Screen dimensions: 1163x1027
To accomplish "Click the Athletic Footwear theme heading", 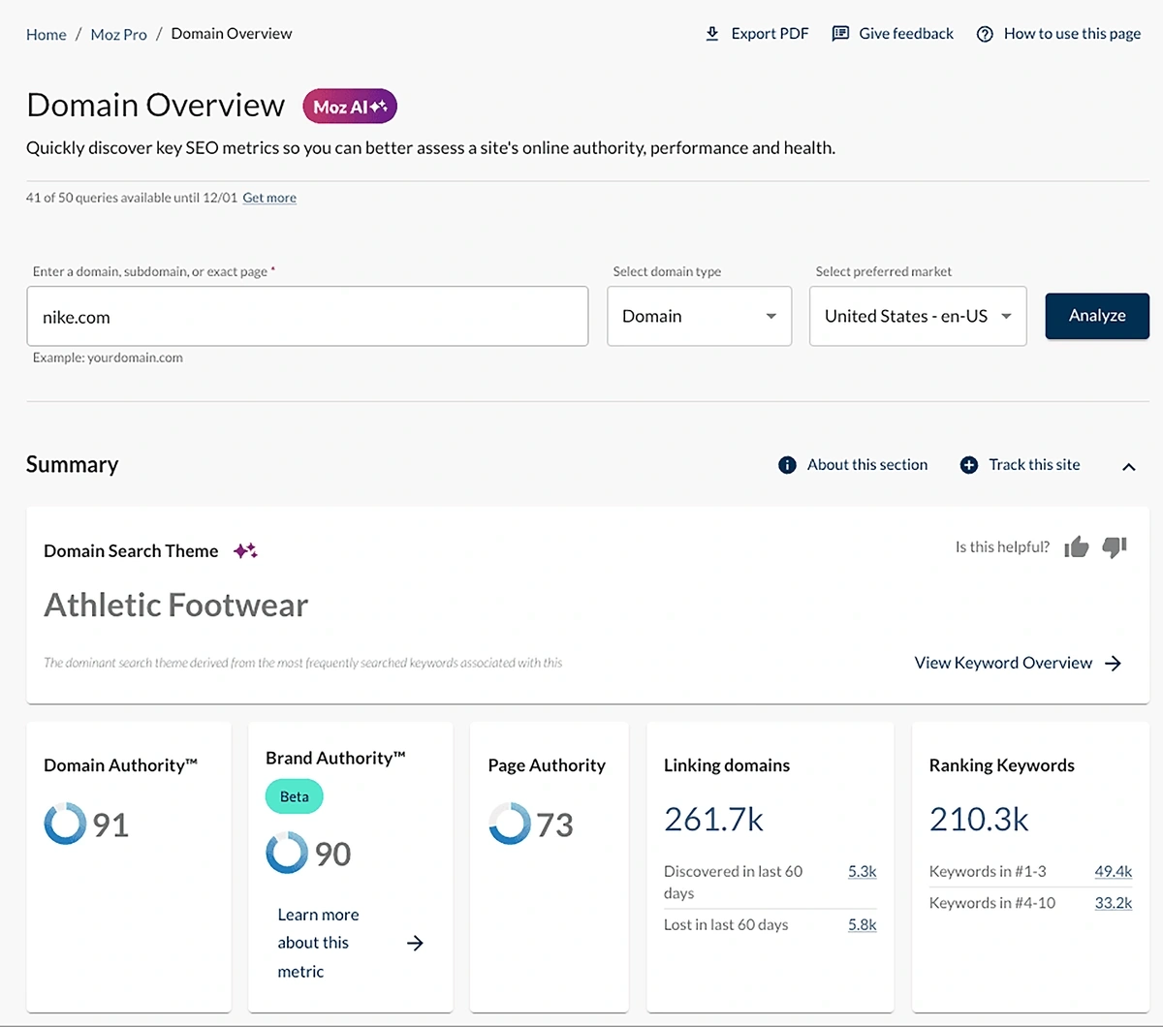I will pos(176,605).
